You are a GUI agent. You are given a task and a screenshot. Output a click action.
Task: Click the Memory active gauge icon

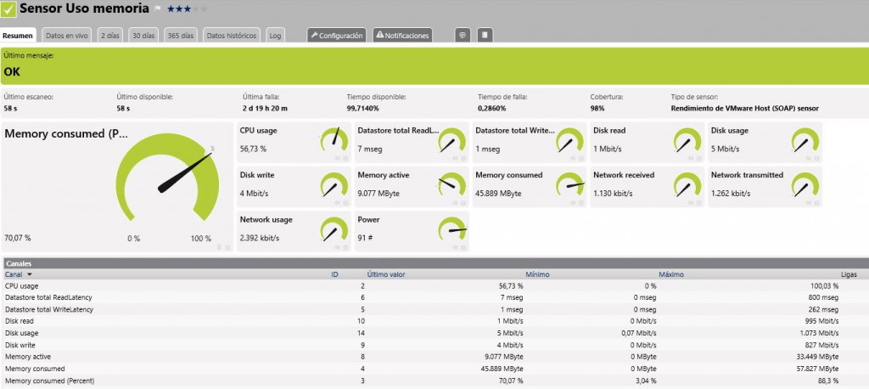(x=452, y=184)
